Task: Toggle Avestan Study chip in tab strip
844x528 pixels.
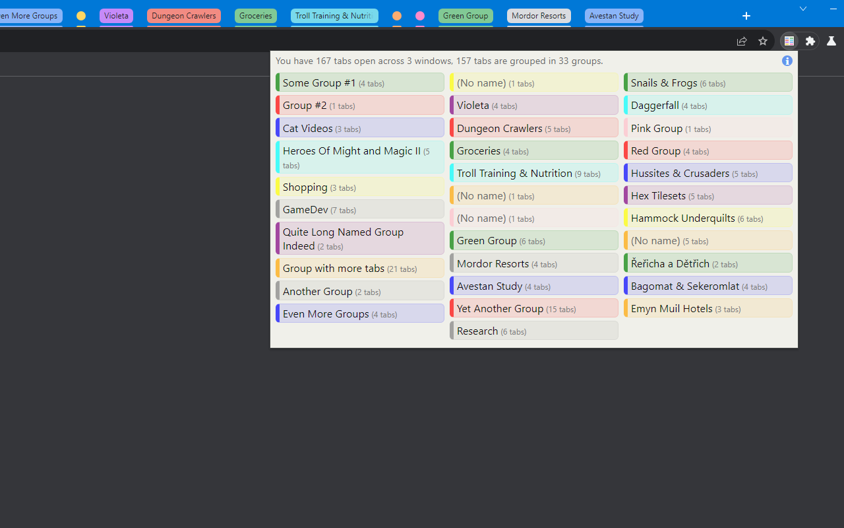Action: point(614,16)
